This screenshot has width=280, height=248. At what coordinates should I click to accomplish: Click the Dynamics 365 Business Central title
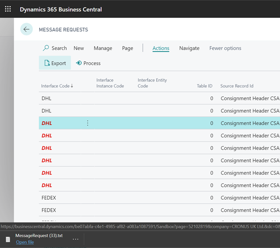tap(60, 10)
